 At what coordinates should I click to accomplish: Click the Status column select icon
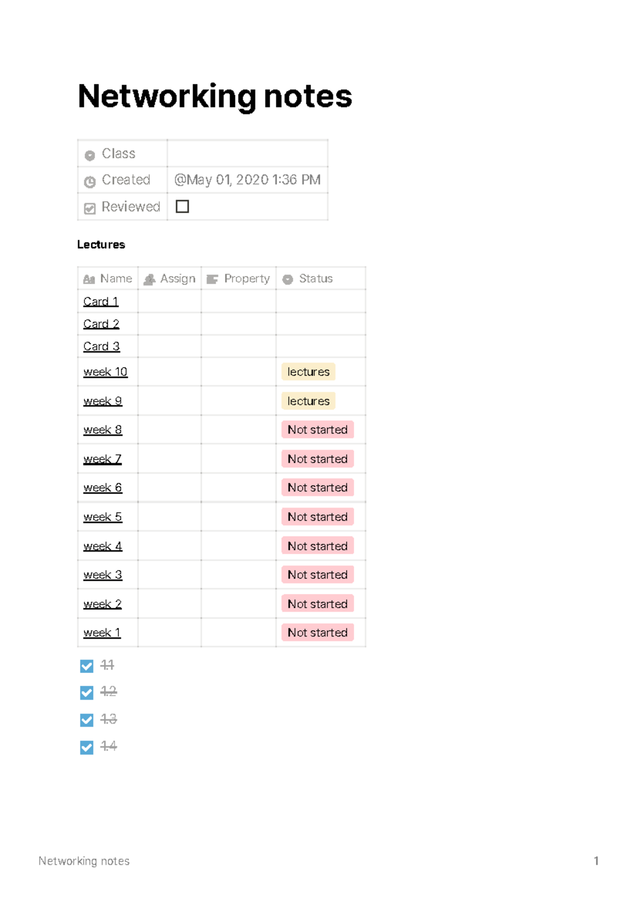288,279
